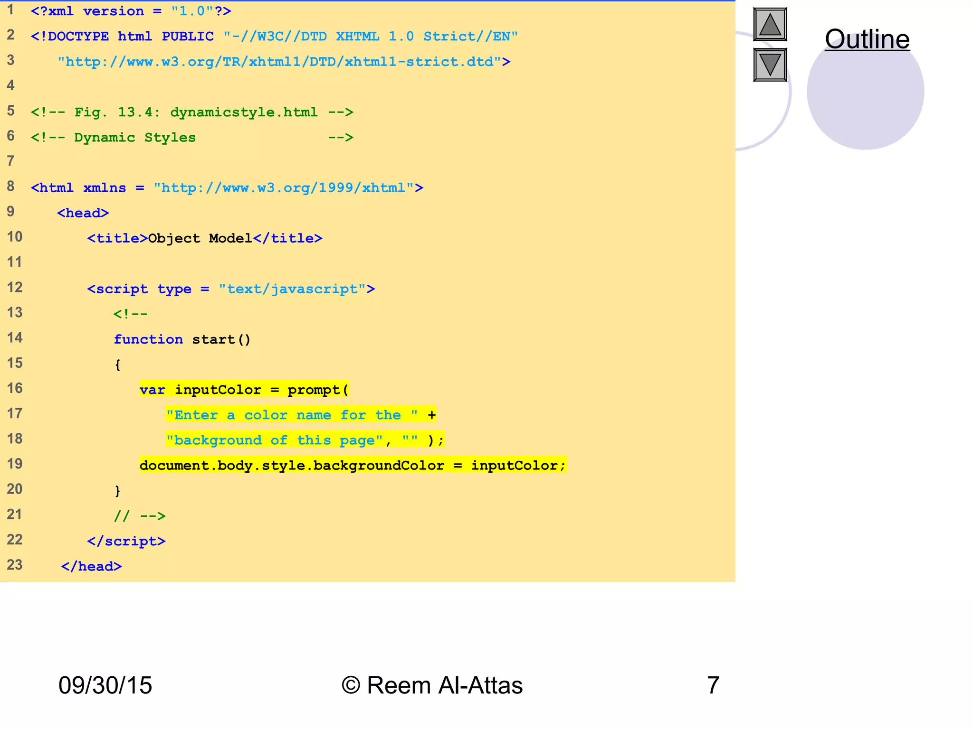Screen dimensions: 973x729
Task: Click the slide date 09/30/15
Action: pyautogui.click(x=105, y=685)
